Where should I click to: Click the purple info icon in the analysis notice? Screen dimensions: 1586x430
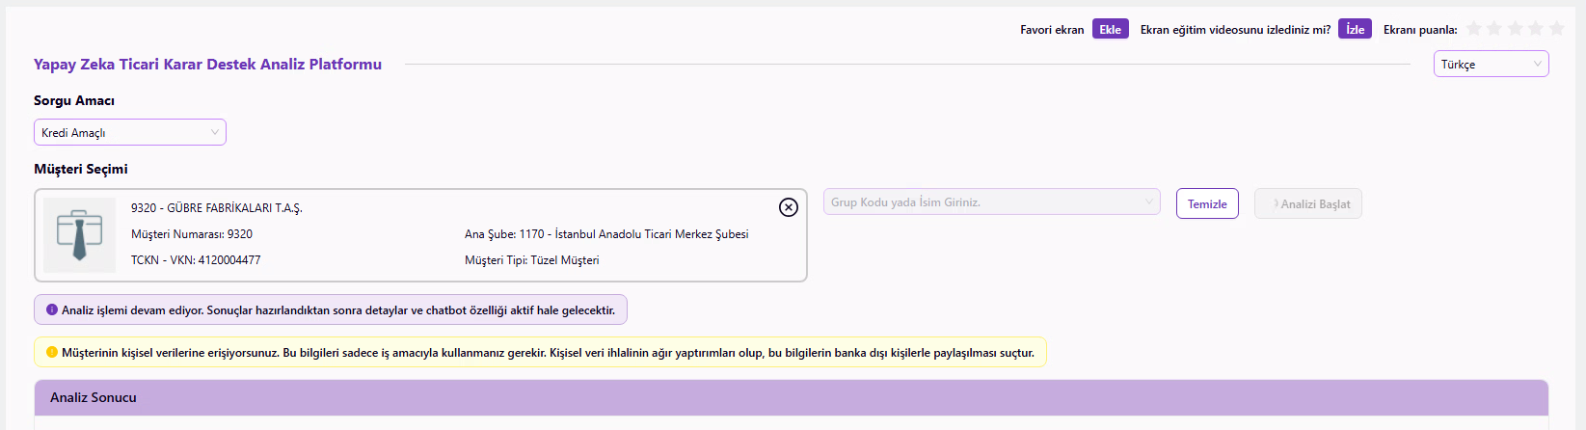coord(52,310)
